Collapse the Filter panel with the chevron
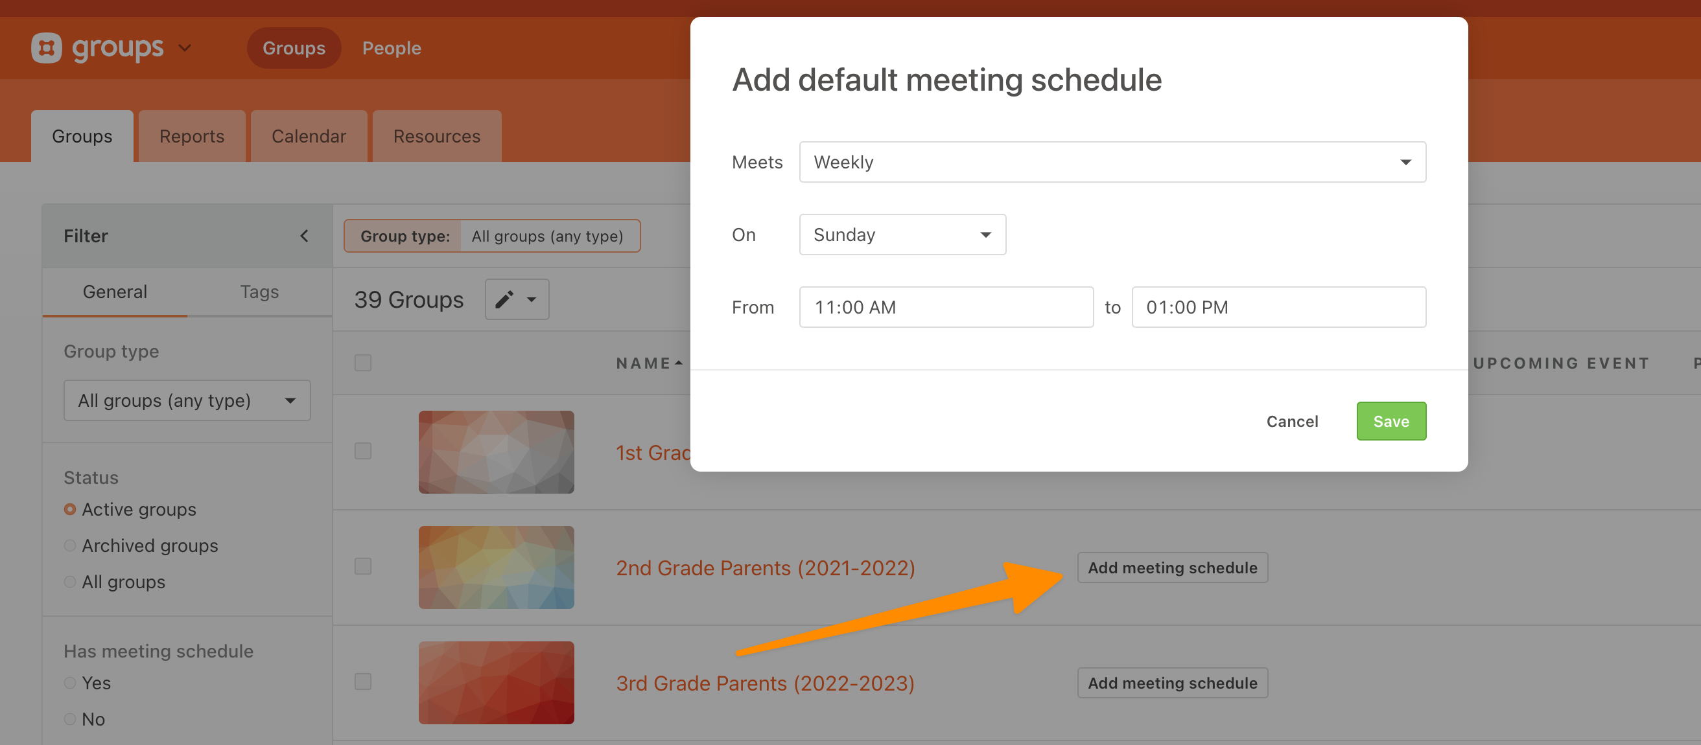 coord(305,236)
